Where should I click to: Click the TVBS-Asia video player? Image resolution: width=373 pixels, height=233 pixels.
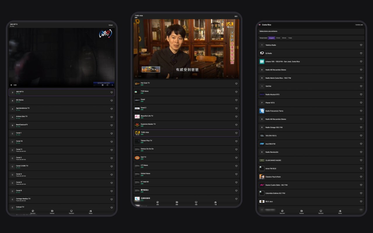(x=186, y=49)
